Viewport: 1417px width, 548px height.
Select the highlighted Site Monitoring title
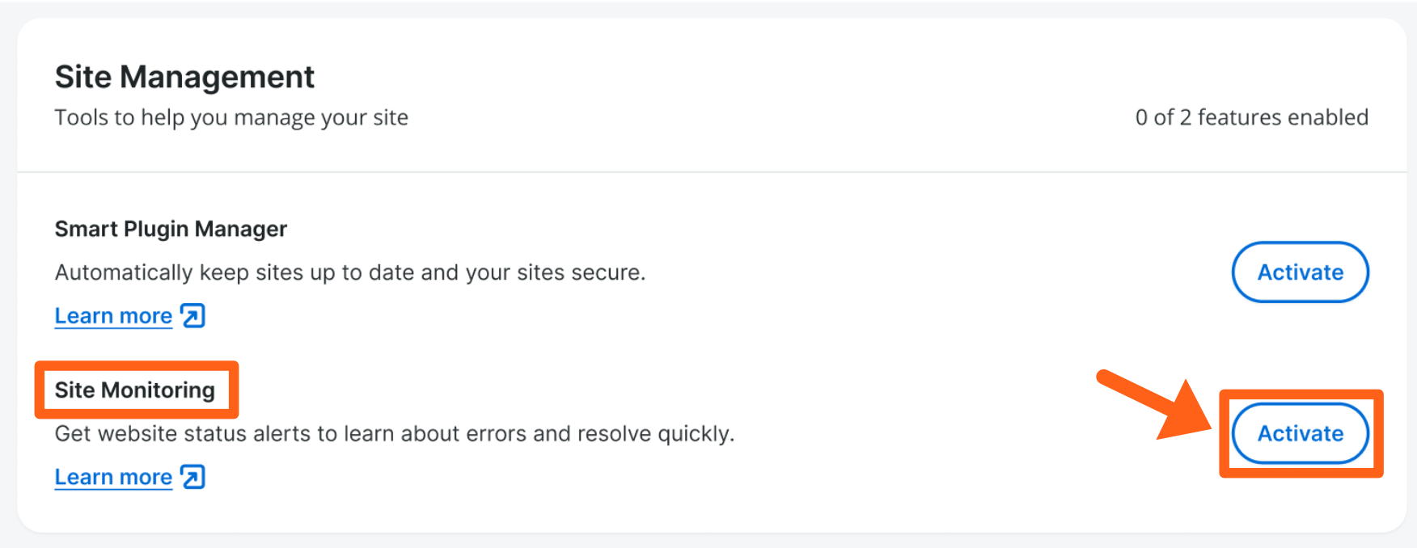click(135, 390)
